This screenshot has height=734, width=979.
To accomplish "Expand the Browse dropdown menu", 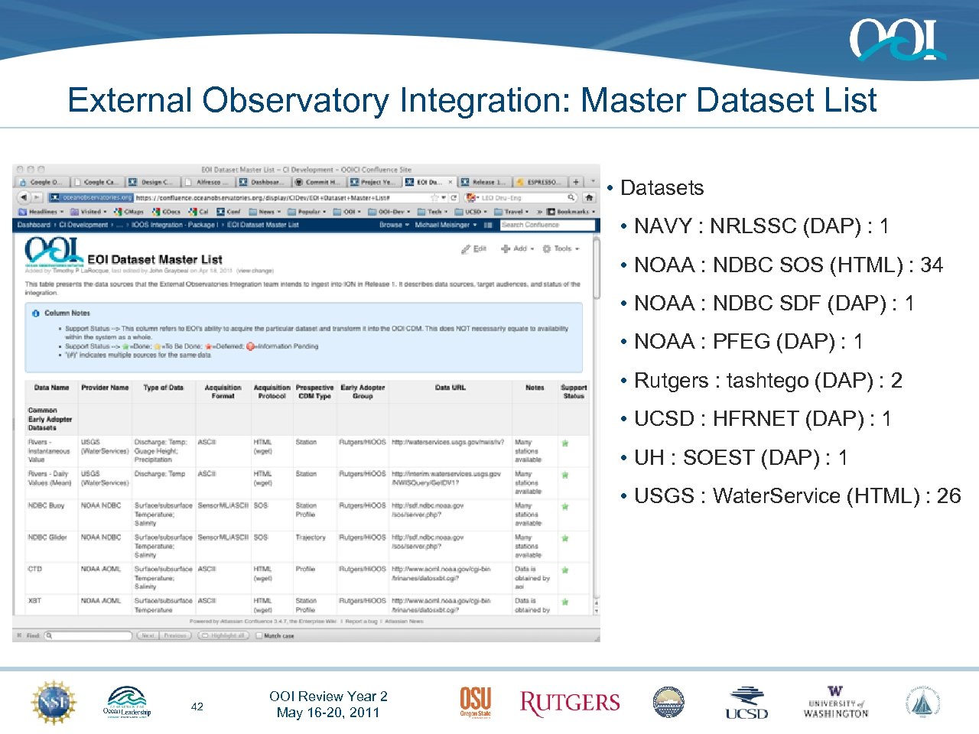I will tap(390, 223).
